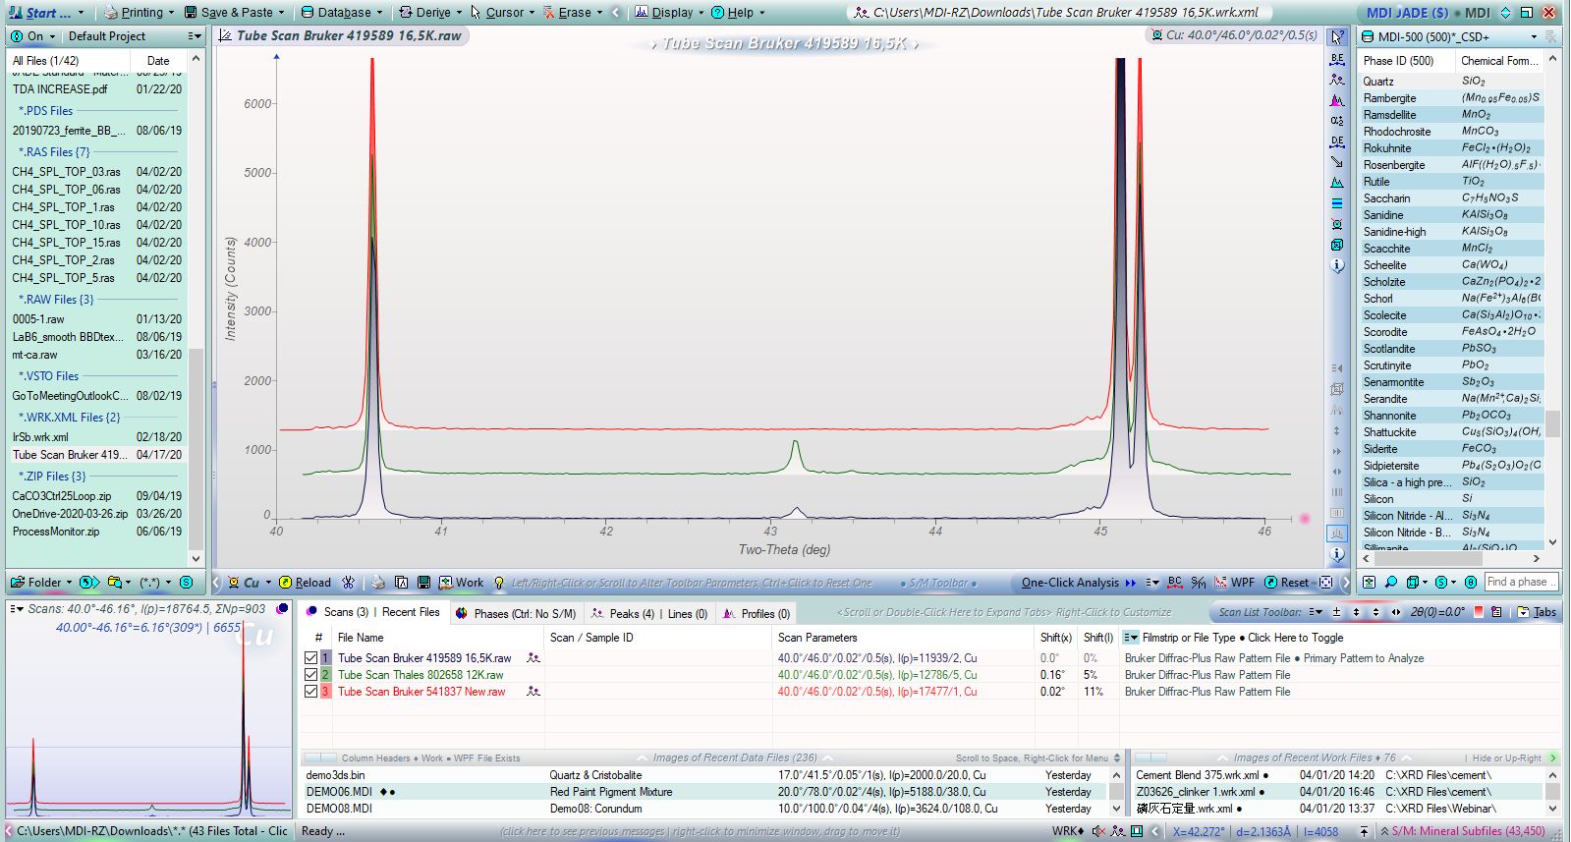1571x842 pixels.
Task: Click the WPF whole pattern fitting icon
Action: [x=1235, y=583]
